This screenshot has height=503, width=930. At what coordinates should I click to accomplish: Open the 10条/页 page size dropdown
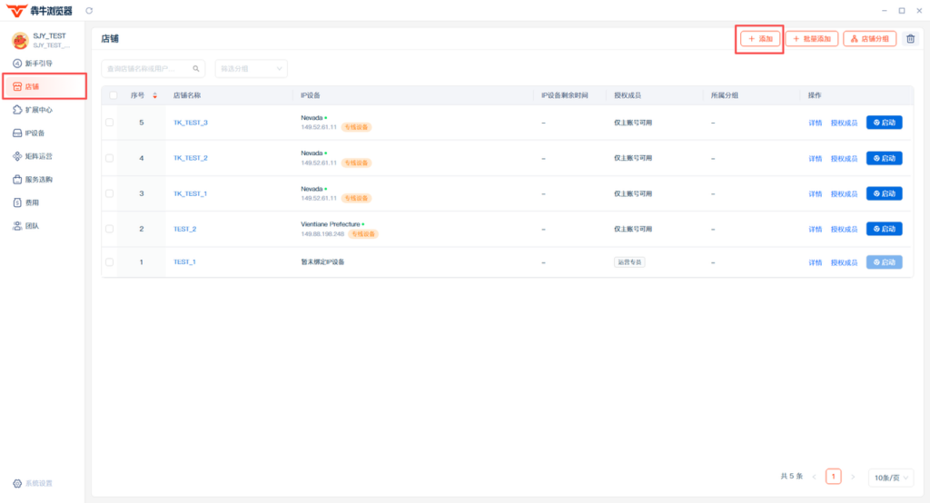(x=890, y=478)
